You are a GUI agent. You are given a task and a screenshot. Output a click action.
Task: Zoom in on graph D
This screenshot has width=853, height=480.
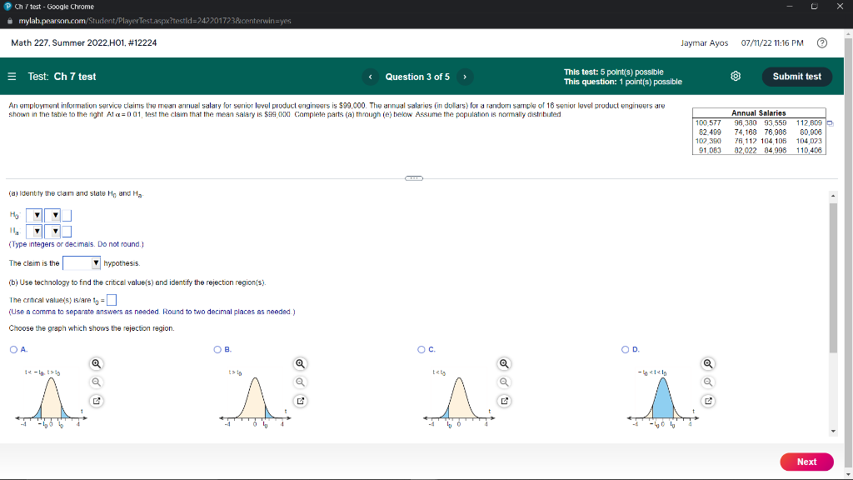point(708,363)
